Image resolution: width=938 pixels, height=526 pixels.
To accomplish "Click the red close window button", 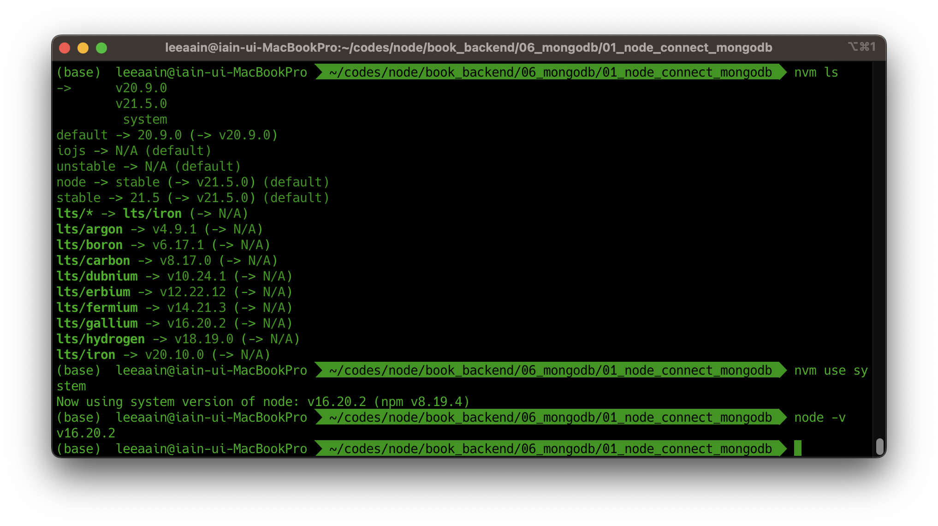I will [x=65, y=48].
